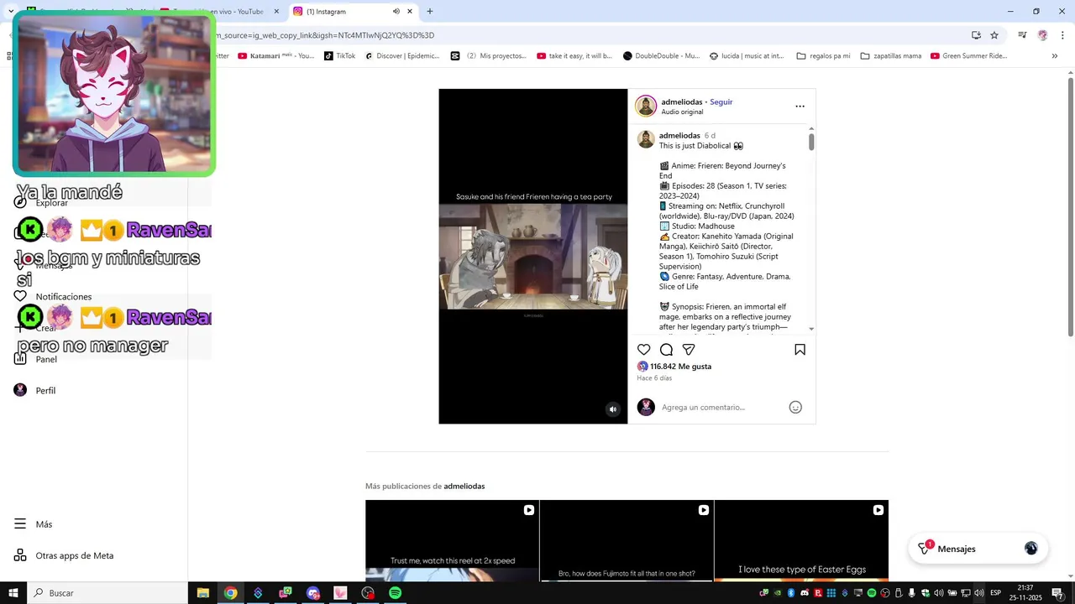Click the Notificaciones heart icon in the sidebar
Screen dimensions: 1075x604
click(x=20, y=296)
